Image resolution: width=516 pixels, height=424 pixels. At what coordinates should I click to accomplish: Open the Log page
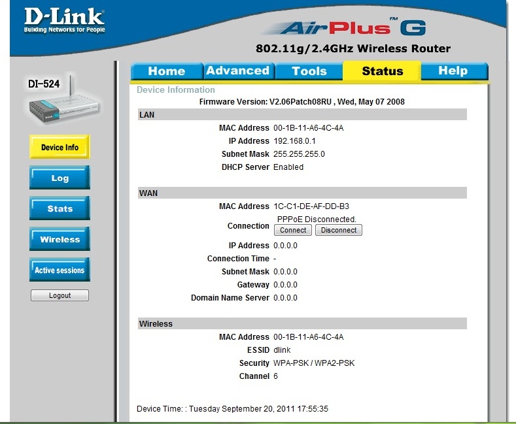click(60, 178)
